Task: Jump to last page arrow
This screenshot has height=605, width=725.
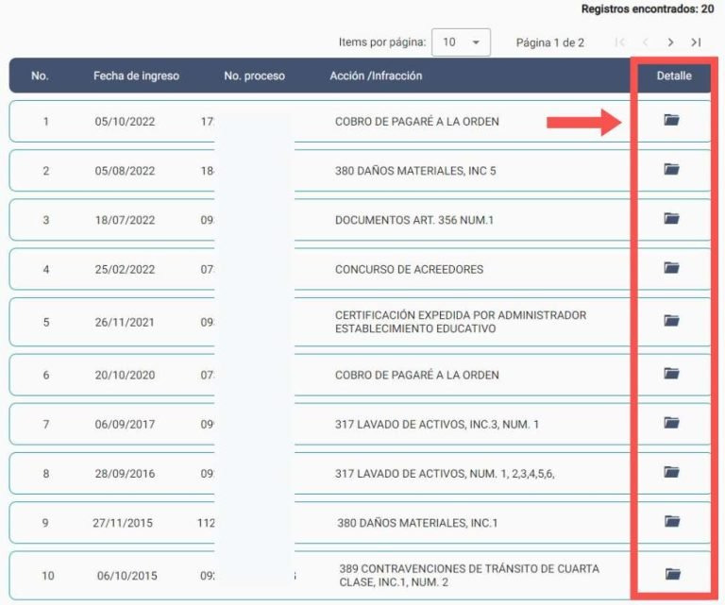Action: (x=697, y=42)
